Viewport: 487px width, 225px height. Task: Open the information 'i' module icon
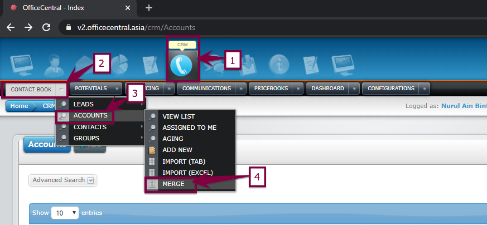(279, 65)
